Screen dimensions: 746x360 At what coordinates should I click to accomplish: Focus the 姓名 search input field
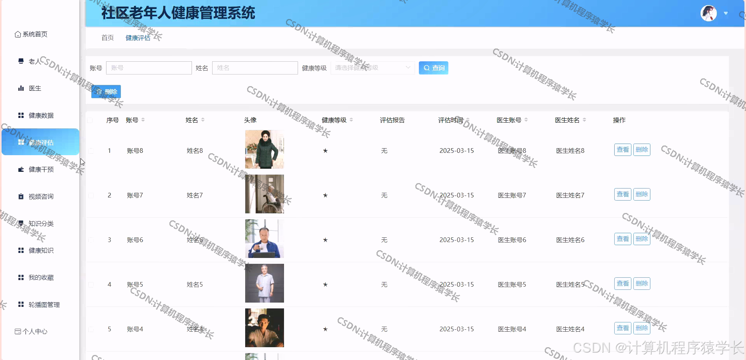[x=255, y=68]
